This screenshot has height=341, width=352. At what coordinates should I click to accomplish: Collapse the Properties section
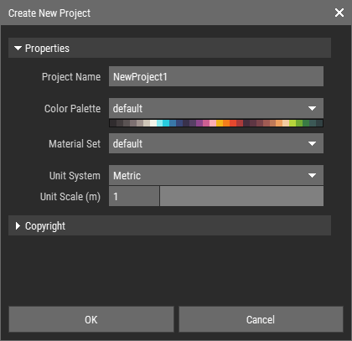[x=169, y=48]
